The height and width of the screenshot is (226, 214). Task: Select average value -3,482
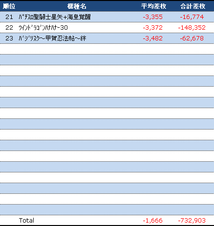(x=152, y=38)
